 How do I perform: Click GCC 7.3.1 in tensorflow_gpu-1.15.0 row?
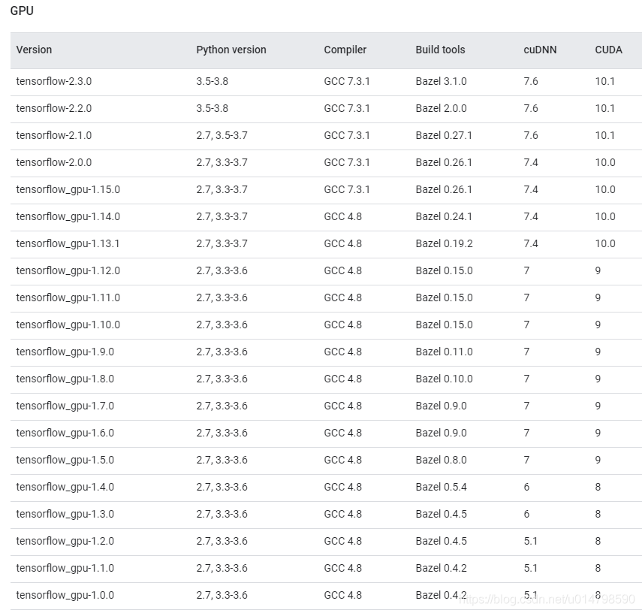point(347,189)
